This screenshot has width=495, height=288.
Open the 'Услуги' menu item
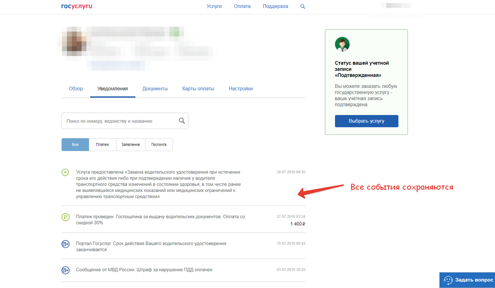click(x=214, y=7)
